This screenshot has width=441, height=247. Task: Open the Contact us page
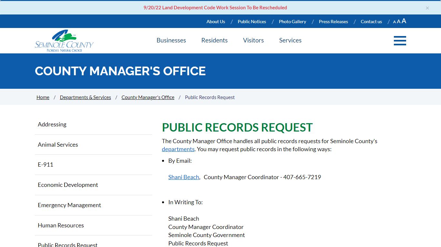371,22
